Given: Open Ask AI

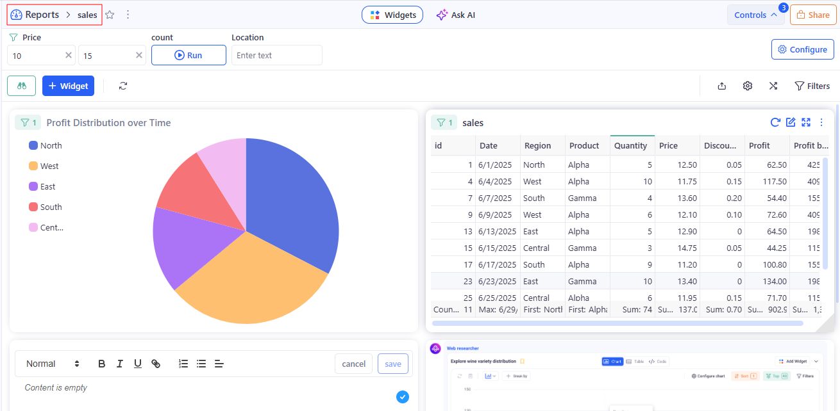Looking at the screenshot, I should coord(456,15).
